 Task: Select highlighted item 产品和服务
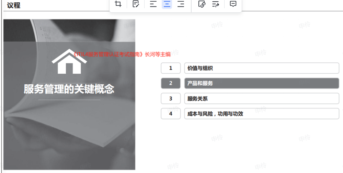pos(262,83)
